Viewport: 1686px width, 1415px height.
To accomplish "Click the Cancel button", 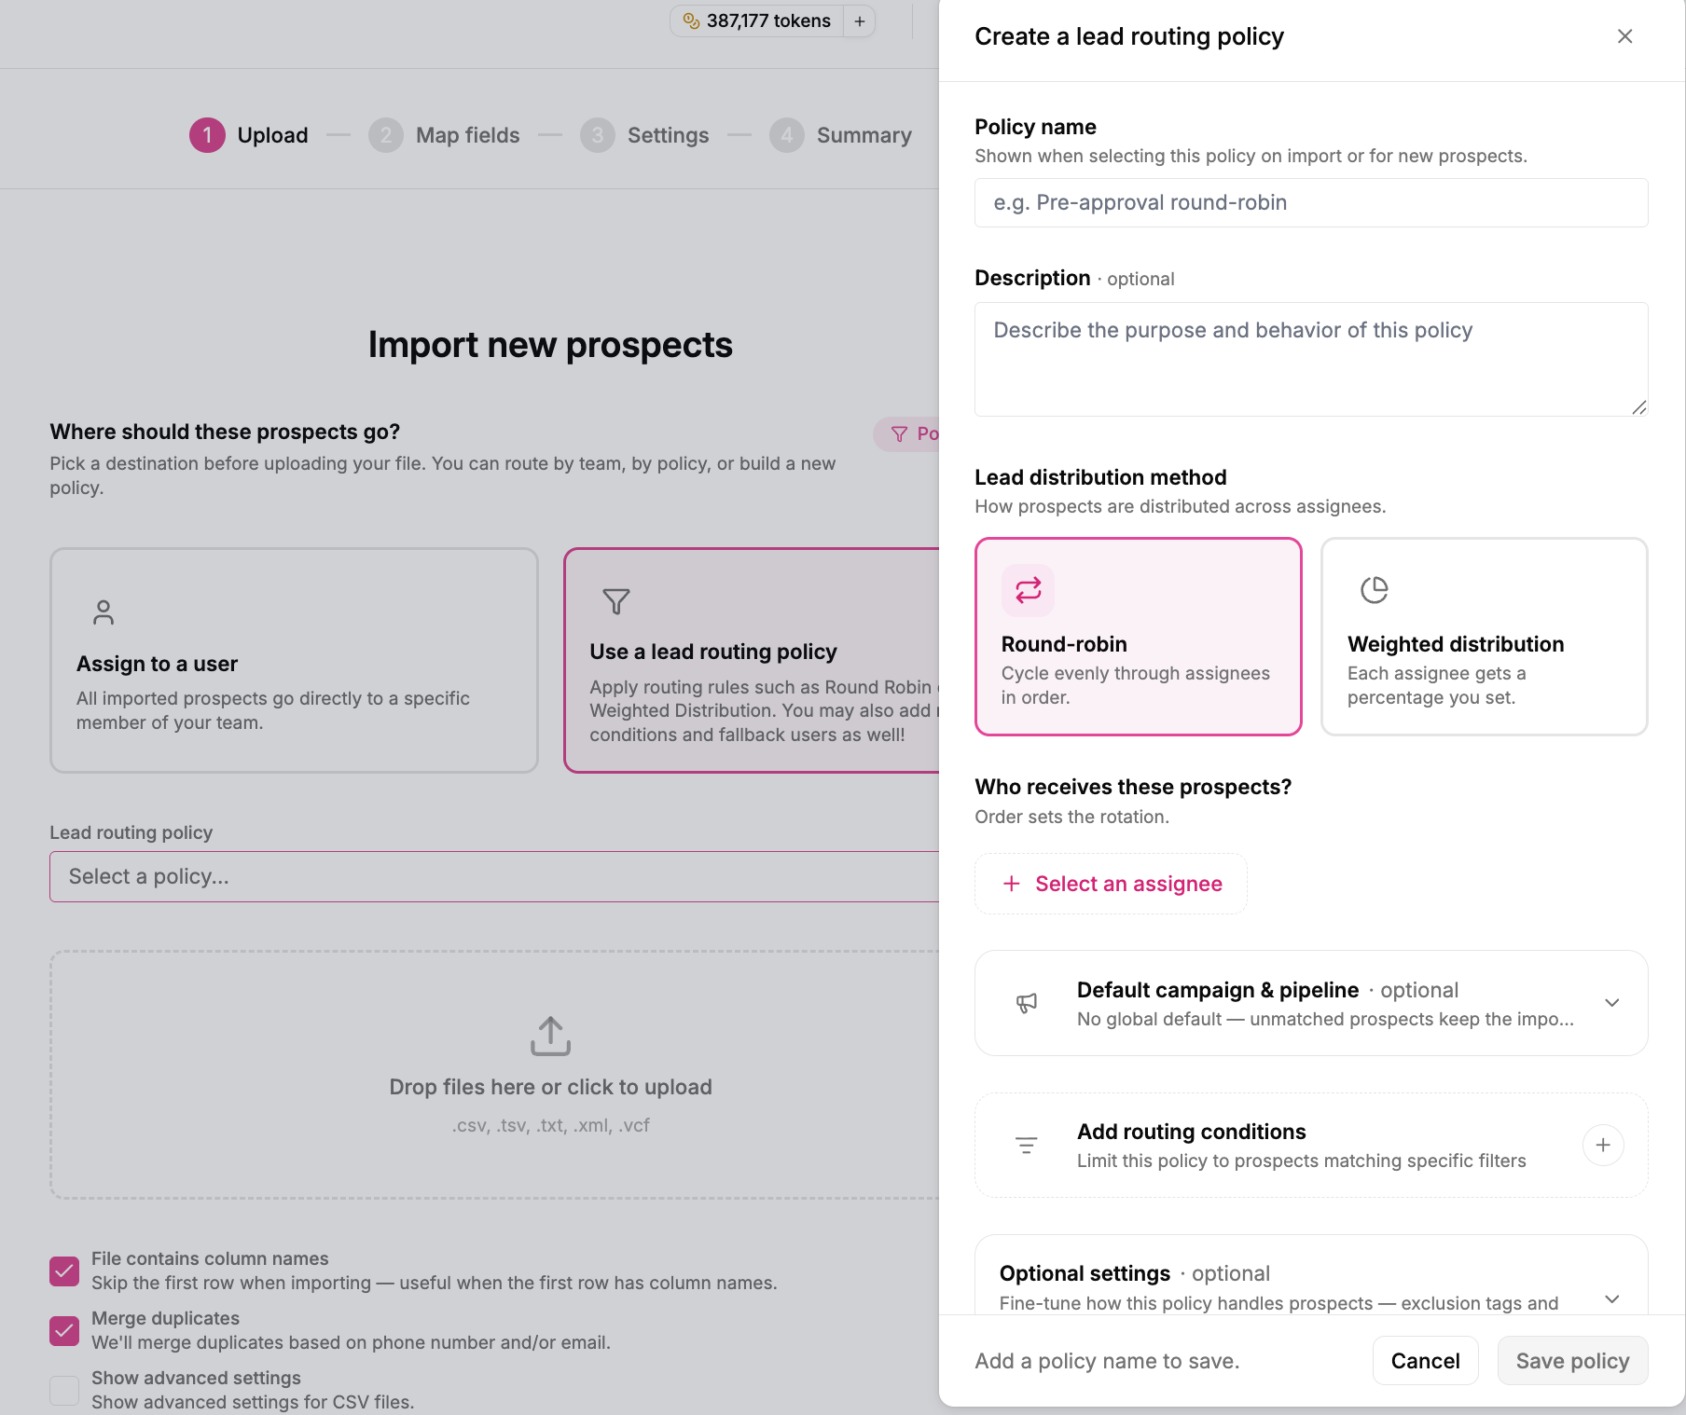I will click(x=1425, y=1361).
